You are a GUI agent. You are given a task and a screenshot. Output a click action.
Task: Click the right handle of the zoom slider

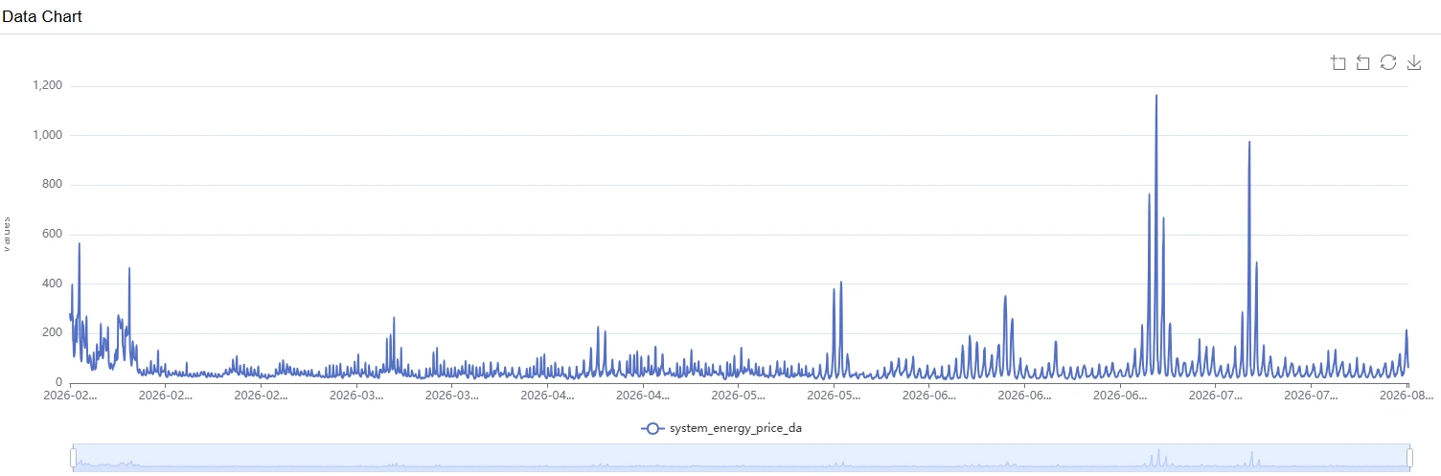1409,458
